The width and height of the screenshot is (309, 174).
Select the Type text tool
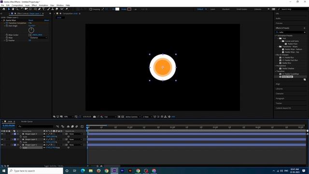43,9
